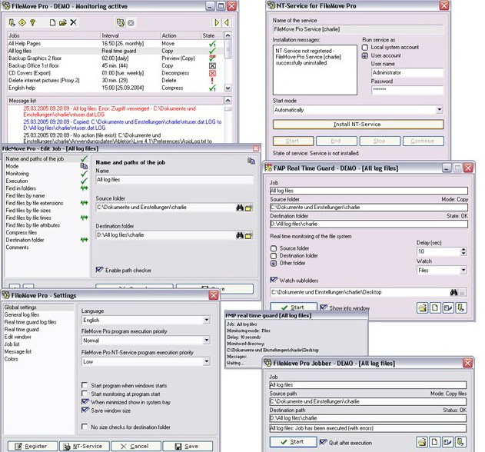Click User name Administrator field
Screen dimensions: 485x452
click(407, 72)
